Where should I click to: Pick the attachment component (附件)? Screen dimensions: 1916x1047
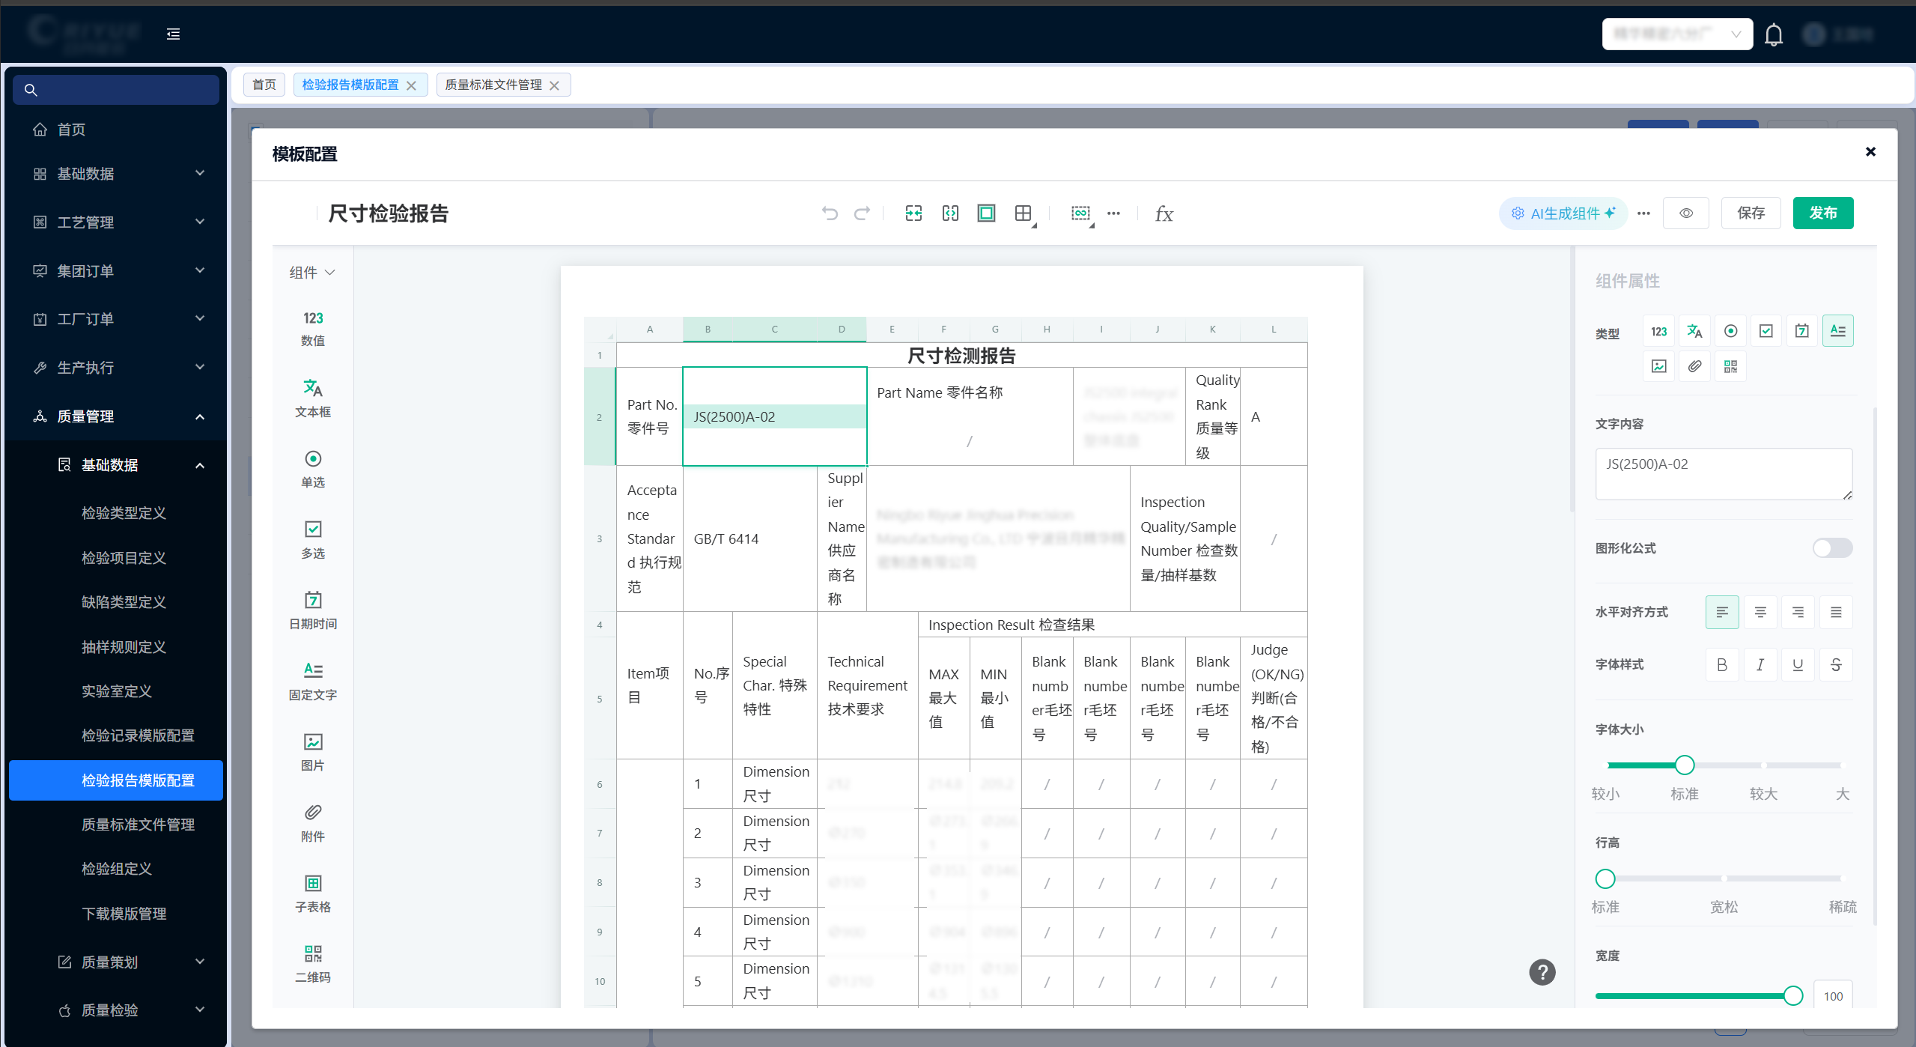(312, 822)
